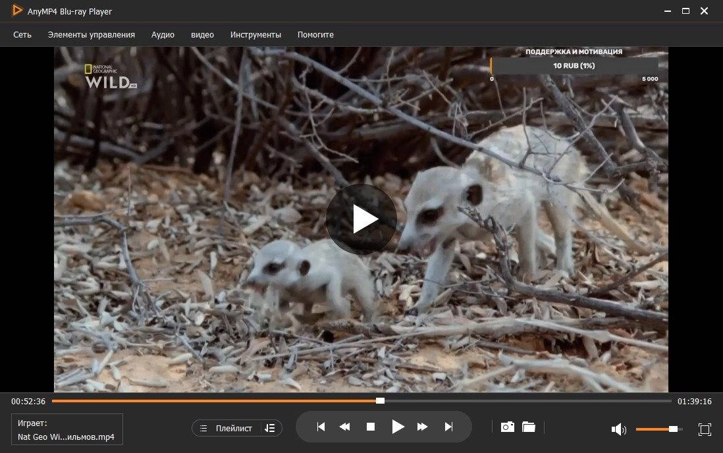This screenshot has height=453, width=723.
Task: Toggle fullscreen mode icon
Action: click(705, 429)
